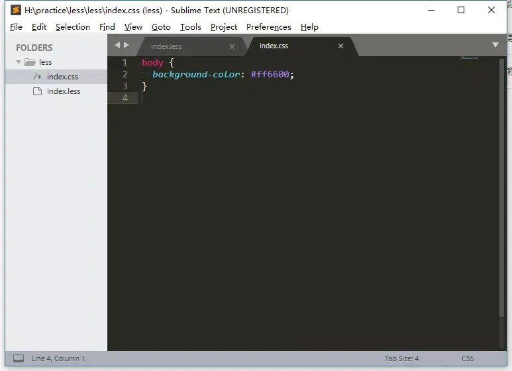The image size is (512, 371).
Task: Open the Selection menu
Action: click(x=73, y=27)
